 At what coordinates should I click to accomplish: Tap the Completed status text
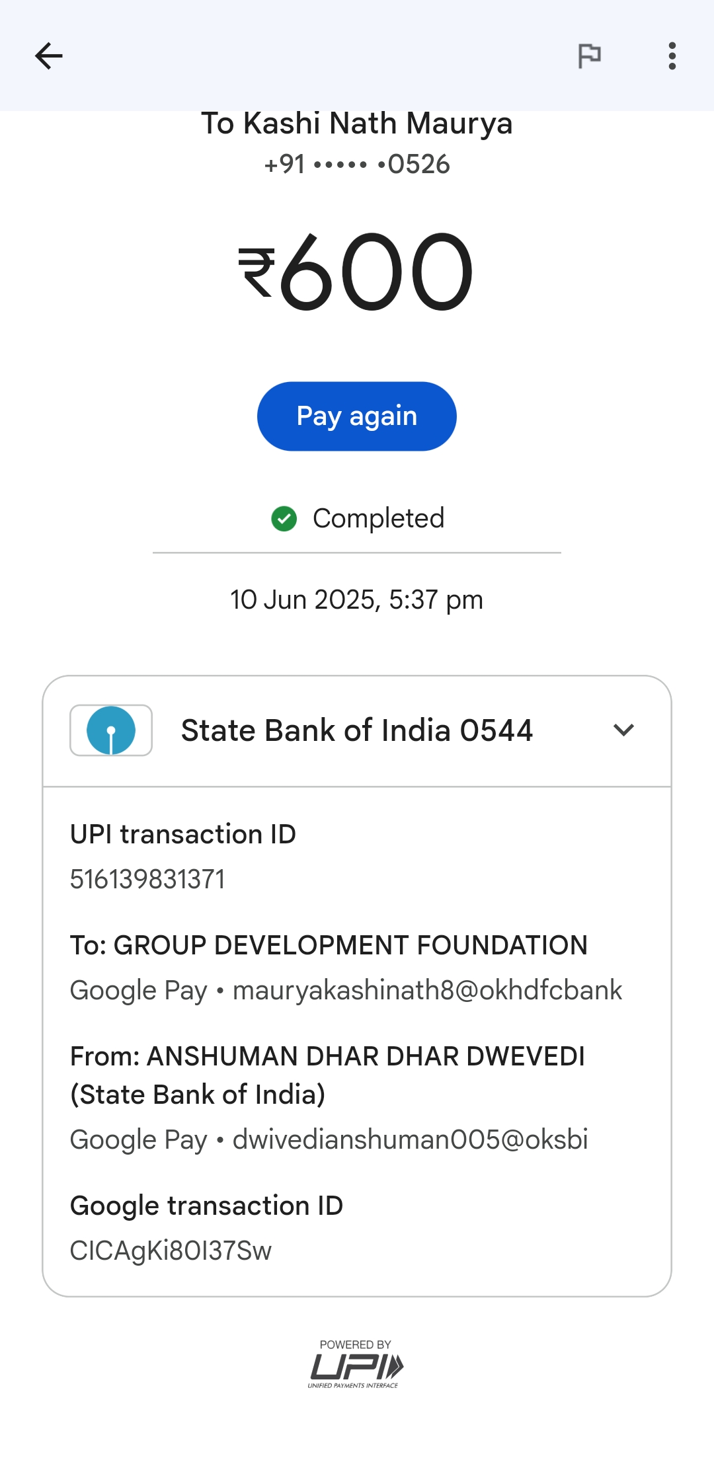(378, 519)
